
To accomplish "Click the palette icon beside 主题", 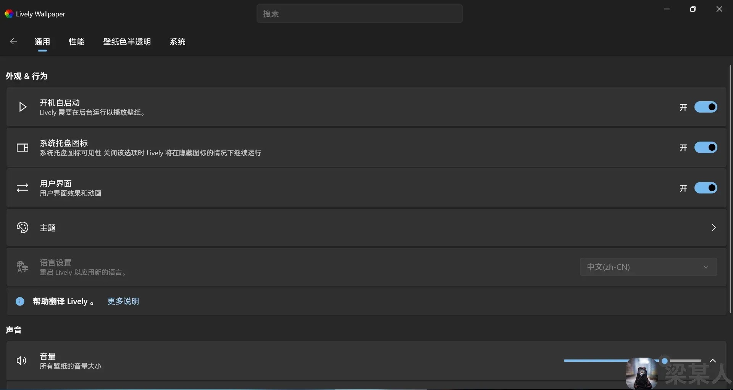I will [23, 228].
